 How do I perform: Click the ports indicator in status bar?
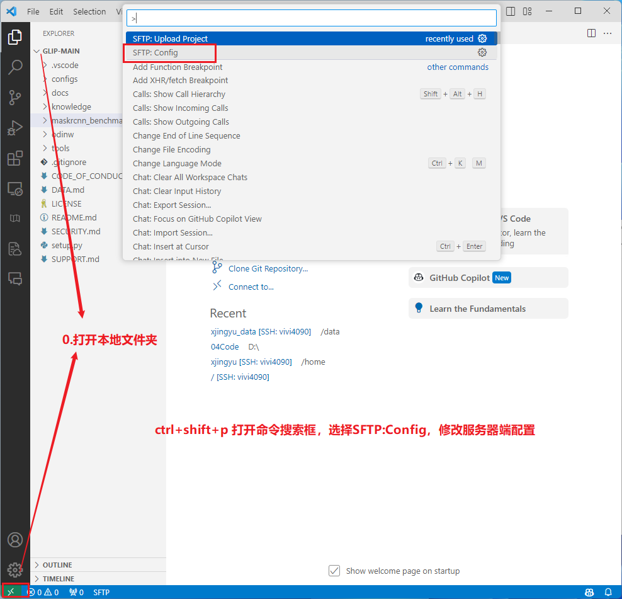tap(76, 592)
